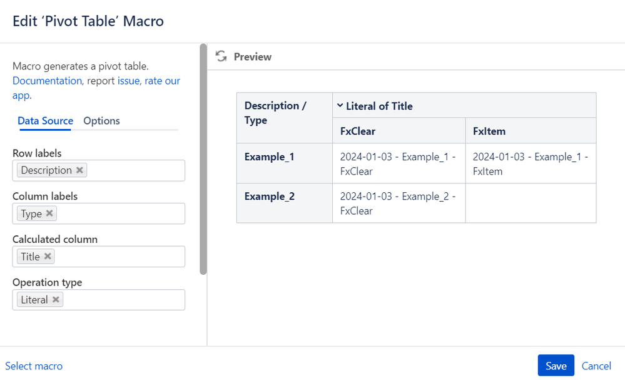This screenshot has width=625, height=380.
Task: Click the Select macro link
Action: [x=34, y=366]
